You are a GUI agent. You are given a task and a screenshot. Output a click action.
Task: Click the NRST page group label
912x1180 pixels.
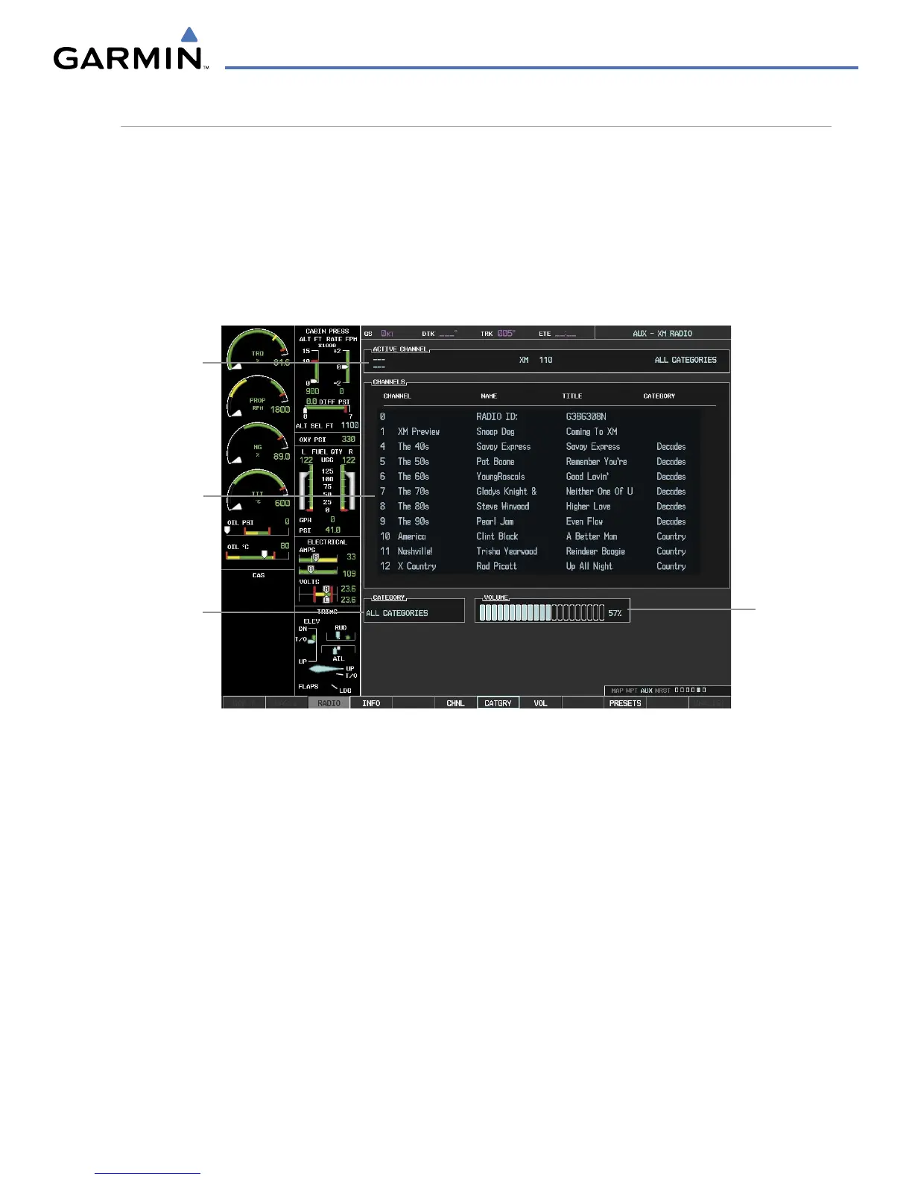point(662,691)
